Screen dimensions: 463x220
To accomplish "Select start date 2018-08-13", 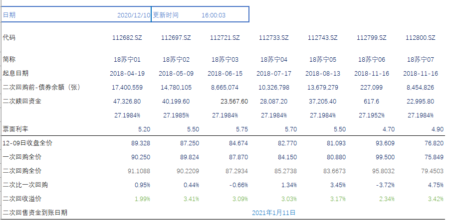I will point(323,73).
